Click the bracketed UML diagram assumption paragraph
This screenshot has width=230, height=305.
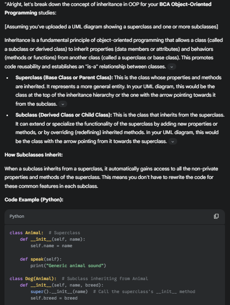point(112,26)
